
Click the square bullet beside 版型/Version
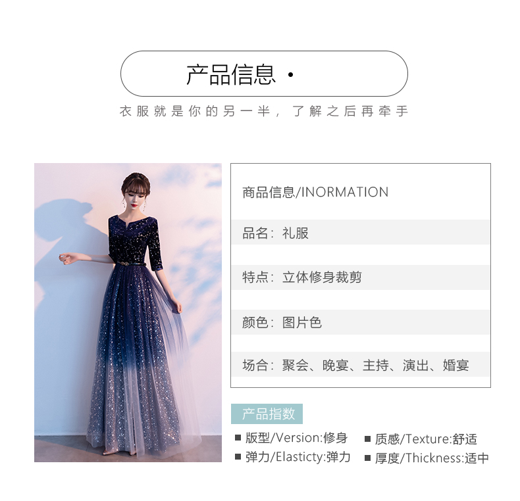click(x=238, y=438)
